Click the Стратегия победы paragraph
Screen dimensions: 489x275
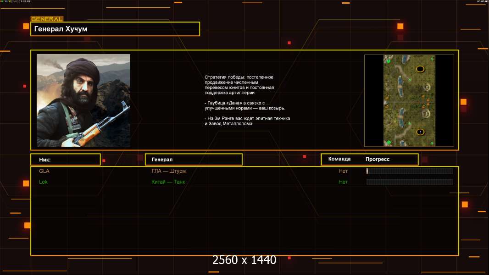coord(239,85)
